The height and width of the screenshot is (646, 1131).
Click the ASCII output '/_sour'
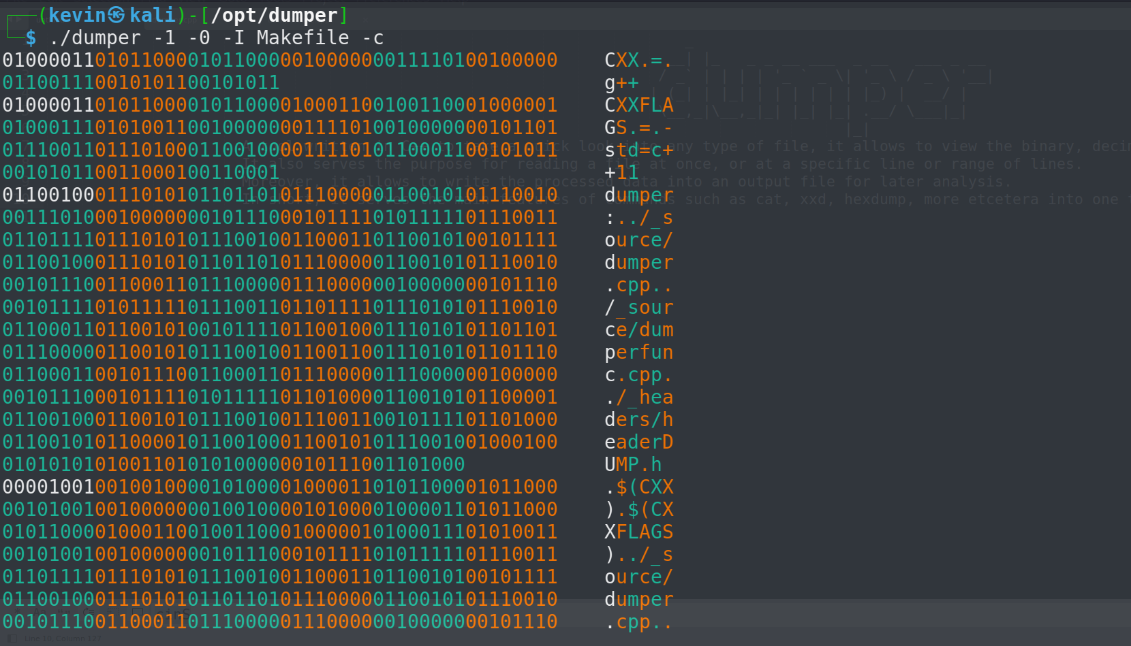coord(638,307)
